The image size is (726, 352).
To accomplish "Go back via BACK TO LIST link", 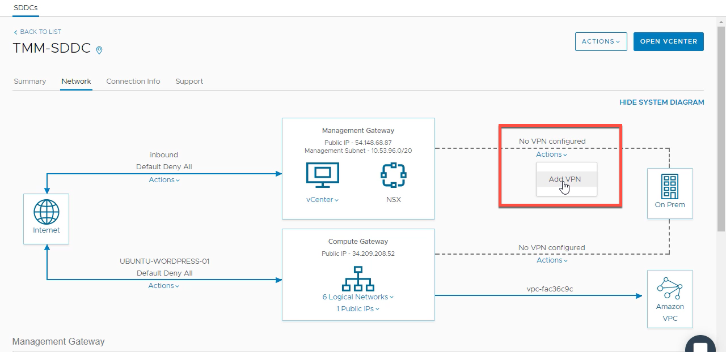I will [x=37, y=32].
